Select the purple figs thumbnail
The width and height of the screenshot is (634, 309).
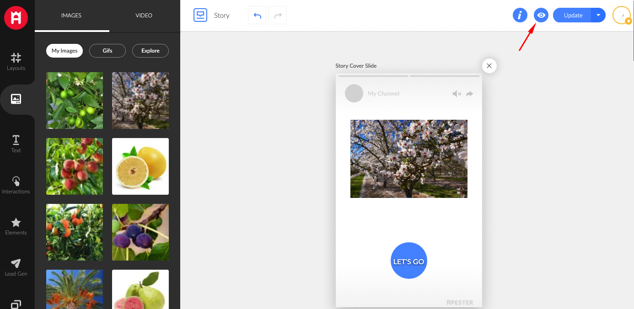[x=140, y=232]
